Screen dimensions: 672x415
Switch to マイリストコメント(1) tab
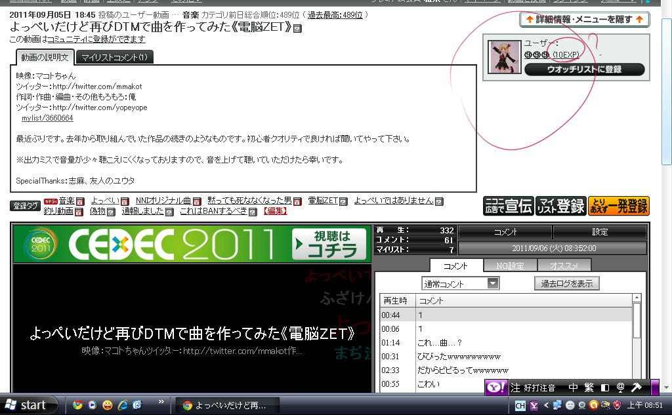[x=114, y=58]
